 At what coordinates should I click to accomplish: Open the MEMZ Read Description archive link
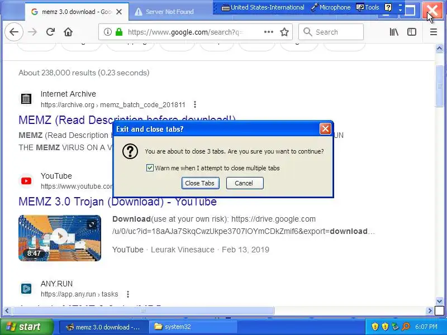coord(127,120)
